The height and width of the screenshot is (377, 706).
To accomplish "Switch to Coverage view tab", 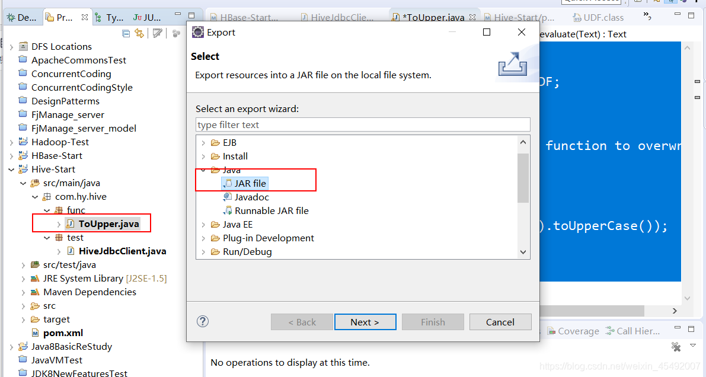I will click(573, 331).
